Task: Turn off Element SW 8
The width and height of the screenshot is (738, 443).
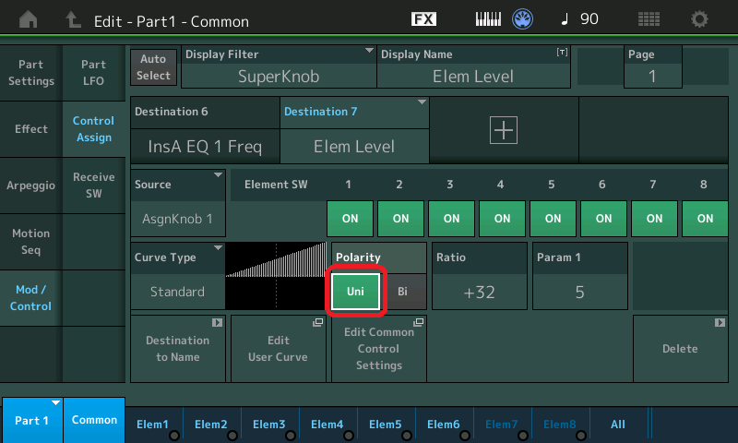Action: click(705, 219)
